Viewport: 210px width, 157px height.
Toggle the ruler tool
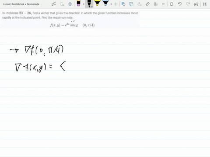click(147, 4)
